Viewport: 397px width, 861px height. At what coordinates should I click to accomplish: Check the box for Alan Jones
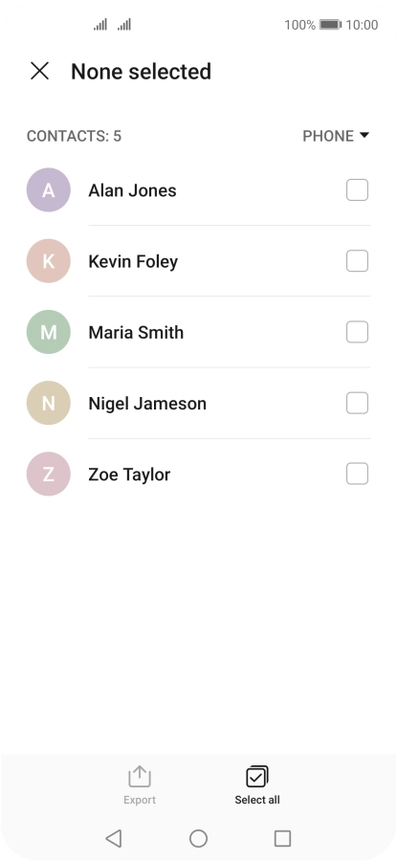click(357, 190)
